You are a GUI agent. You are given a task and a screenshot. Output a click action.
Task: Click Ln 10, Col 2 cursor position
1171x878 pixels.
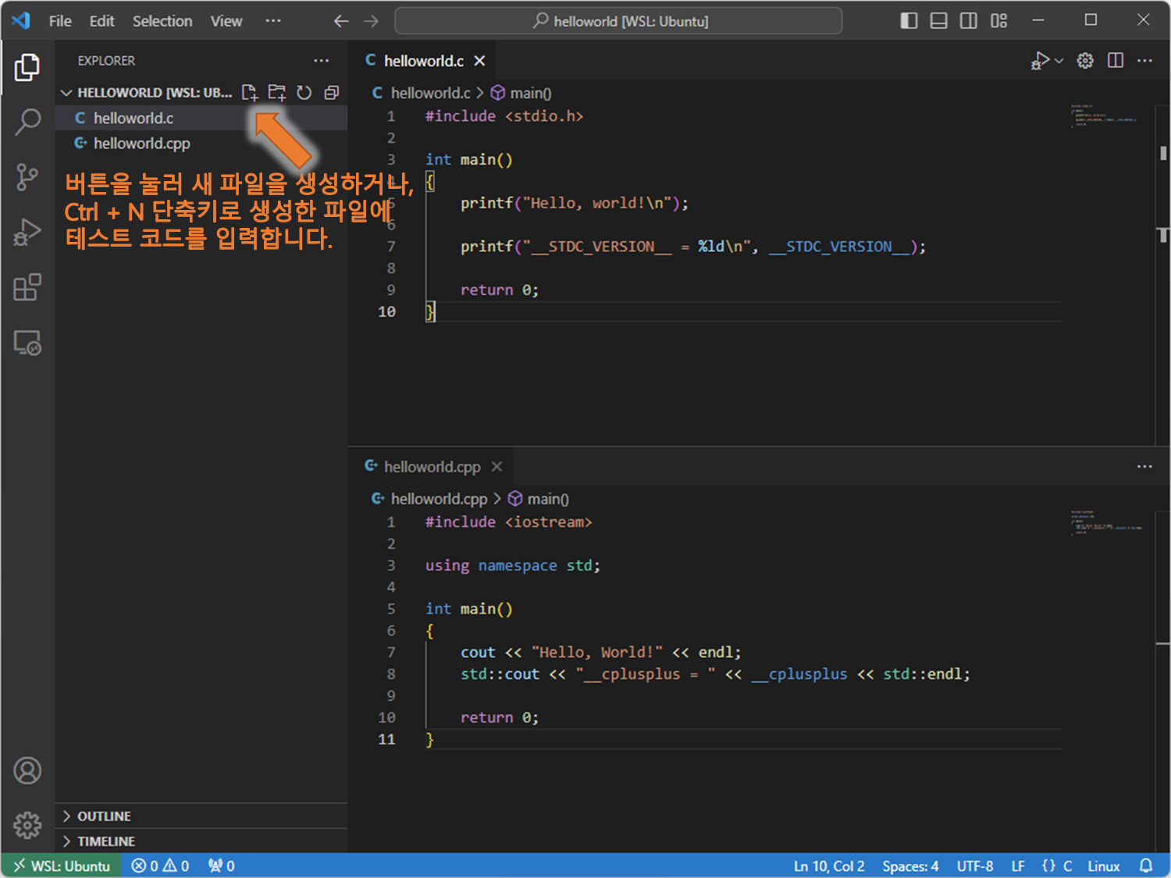tap(829, 866)
